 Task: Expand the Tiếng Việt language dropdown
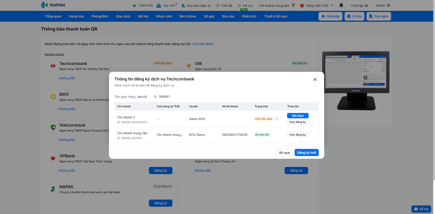[x=332, y=5]
